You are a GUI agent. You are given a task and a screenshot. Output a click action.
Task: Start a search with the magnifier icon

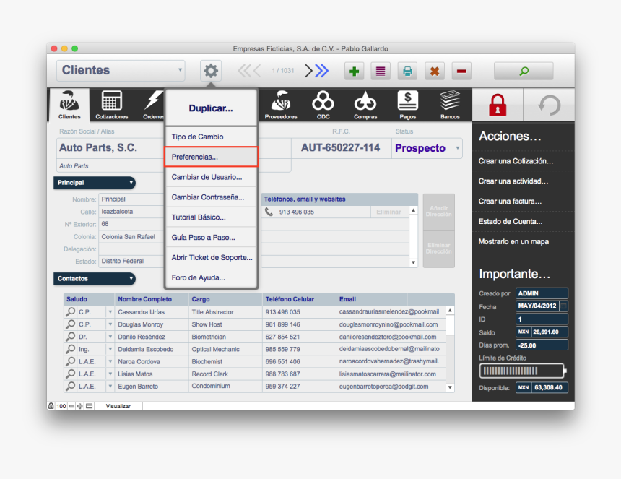coord(524,71)
